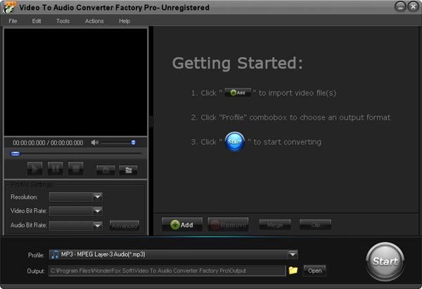Click the big round Start convert button
The width and height of the screenshot is (422, 289).
[x=385, y=262]
